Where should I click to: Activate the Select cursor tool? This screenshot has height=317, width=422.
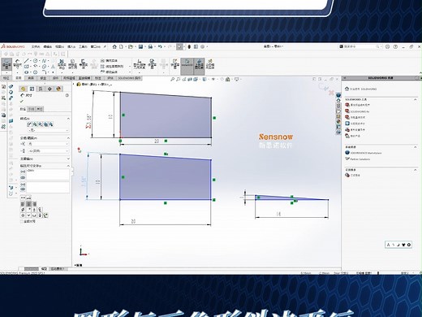(179, 46)
